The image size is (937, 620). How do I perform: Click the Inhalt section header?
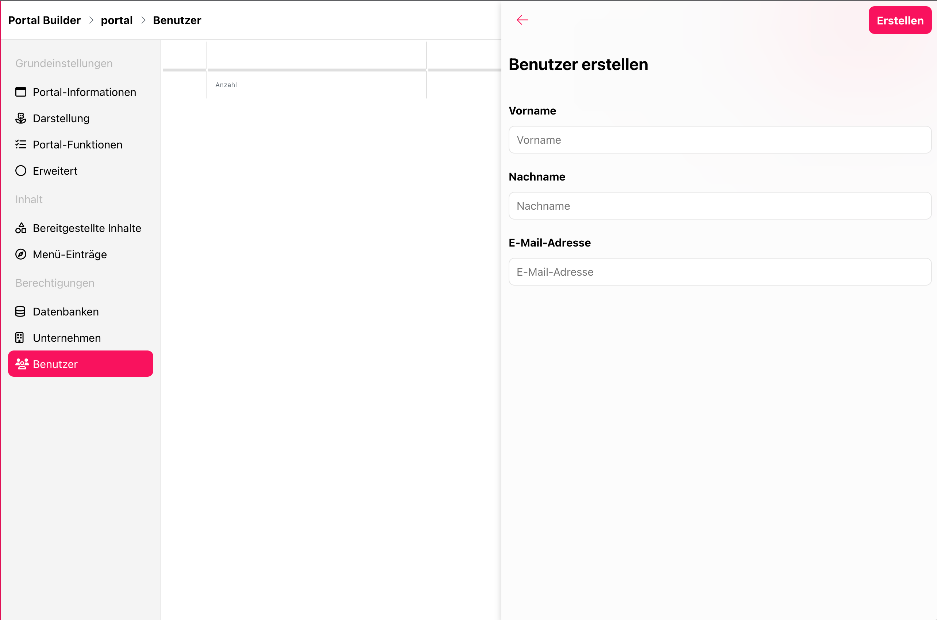[x=28, y=199]
